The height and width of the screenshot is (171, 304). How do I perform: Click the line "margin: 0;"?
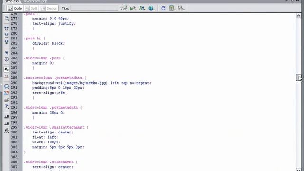point(43,63)
